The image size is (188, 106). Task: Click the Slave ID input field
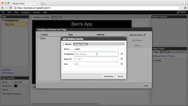click(x=96, y=59)
